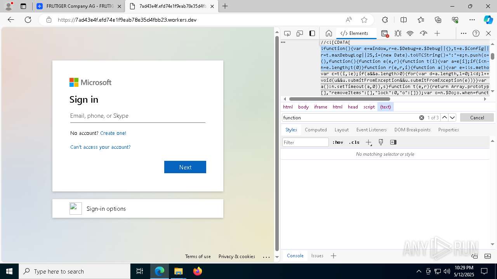Open the Properties tab

(x=448, y=130)
